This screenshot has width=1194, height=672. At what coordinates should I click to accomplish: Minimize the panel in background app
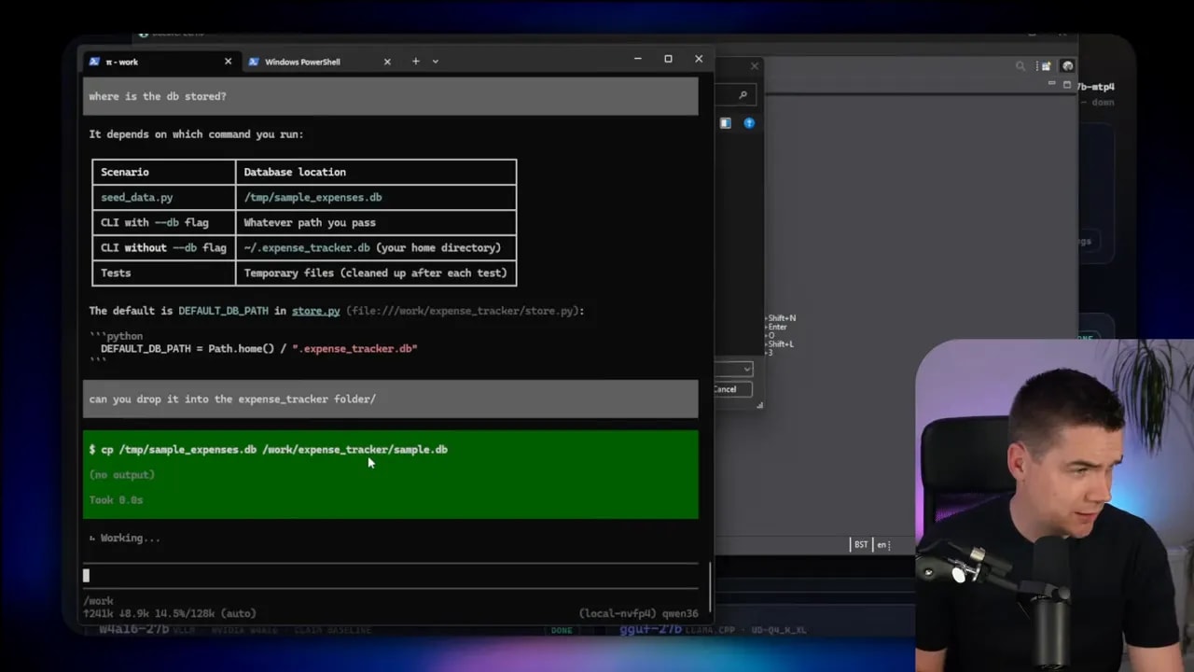pos(1053,84)
